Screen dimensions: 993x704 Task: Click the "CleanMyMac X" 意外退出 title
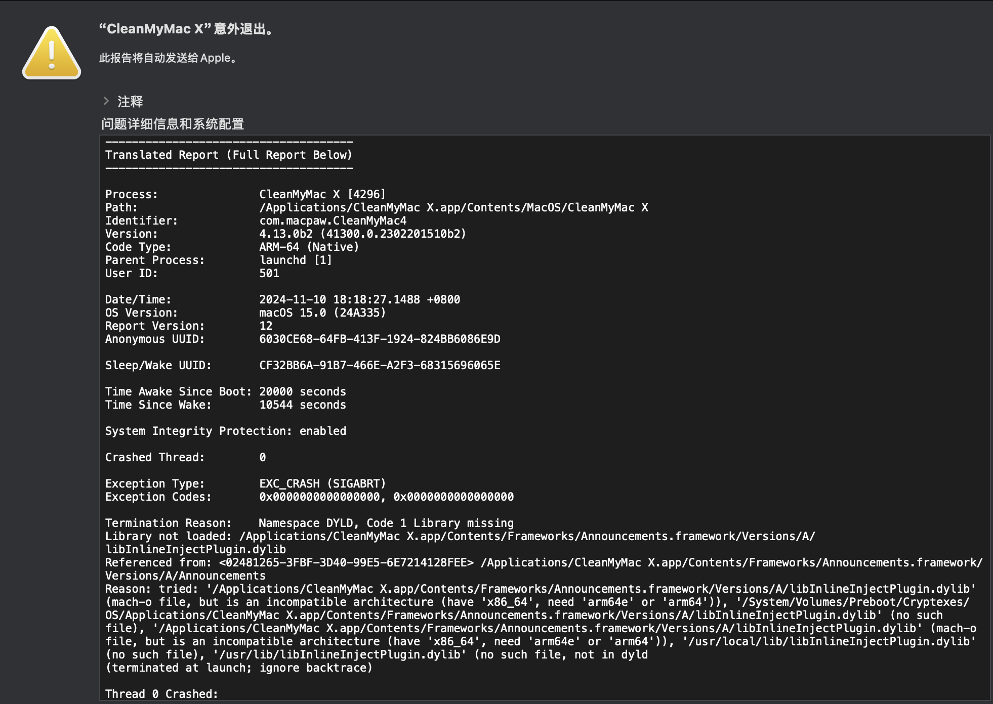pos(186,29)
